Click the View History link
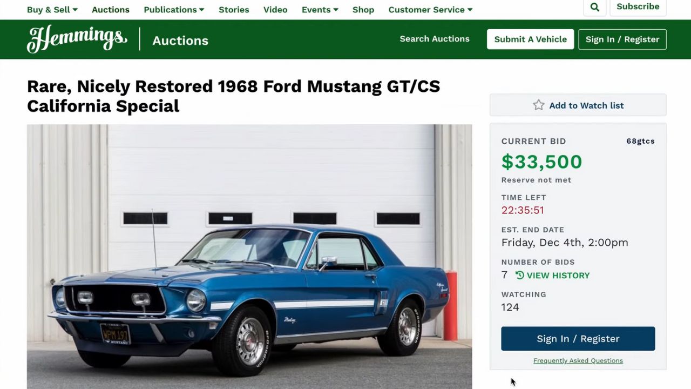Image resolution: width=691 pixels, height=389 pixels. coord(558,276)
